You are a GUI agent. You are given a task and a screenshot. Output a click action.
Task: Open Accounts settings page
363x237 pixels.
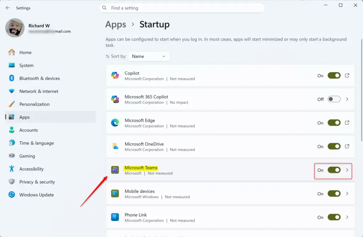tap(50, 130)
